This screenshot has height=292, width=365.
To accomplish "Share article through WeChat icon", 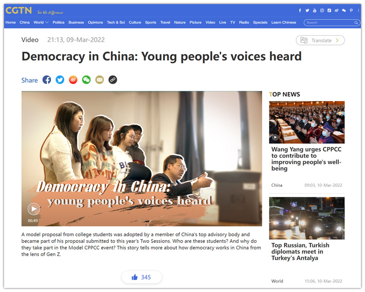I will pyautogui.click(x=86, y=80).
